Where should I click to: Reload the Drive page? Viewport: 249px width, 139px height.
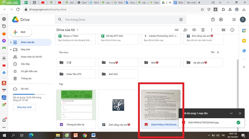click(x=18, y=10)
